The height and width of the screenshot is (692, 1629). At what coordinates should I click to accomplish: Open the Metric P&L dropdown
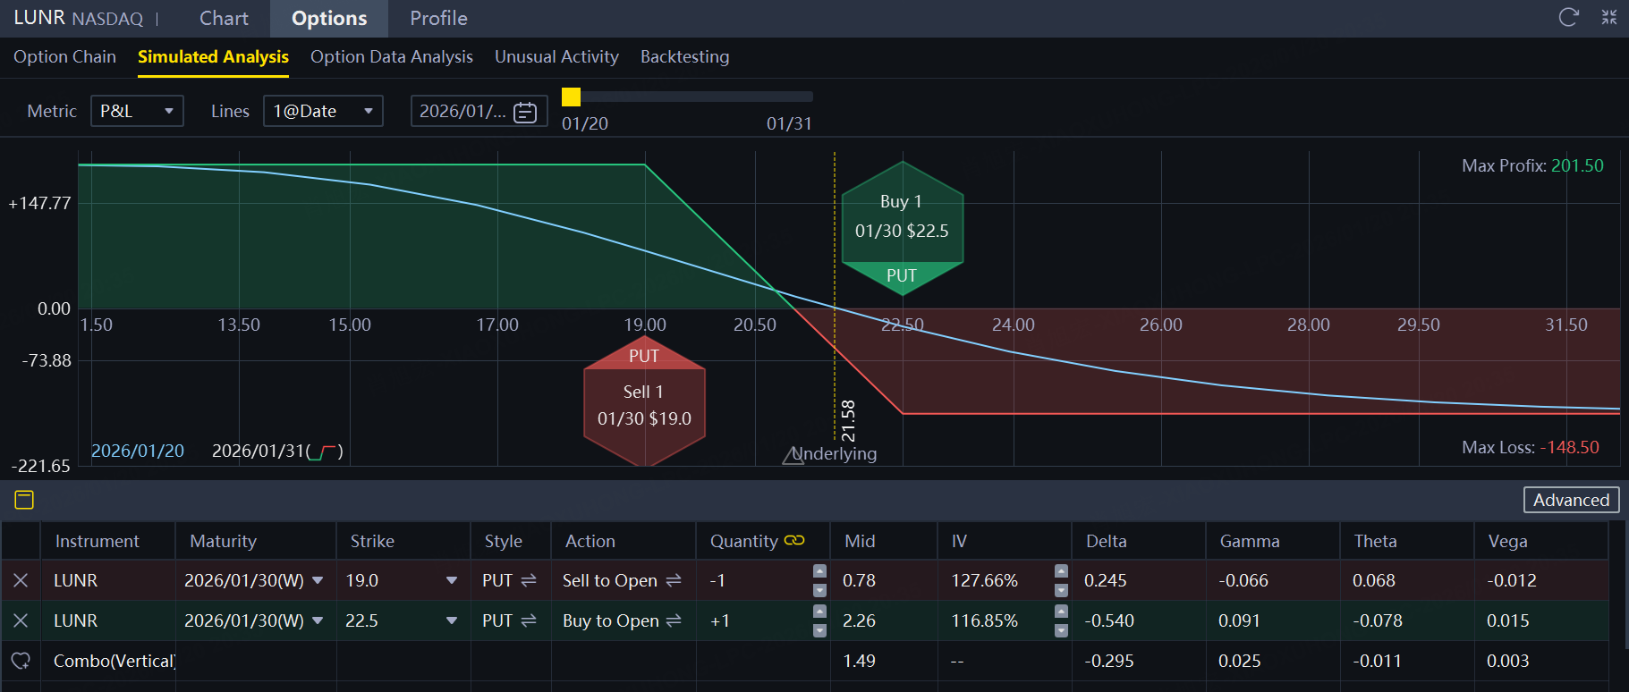(x=137, y=111)
